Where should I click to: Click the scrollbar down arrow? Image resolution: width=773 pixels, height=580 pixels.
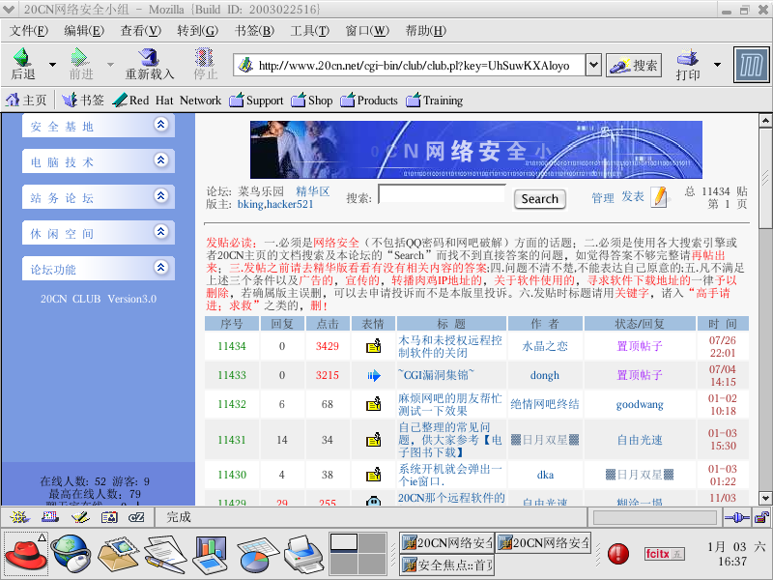pyautogui.click(x=764, y=498)
